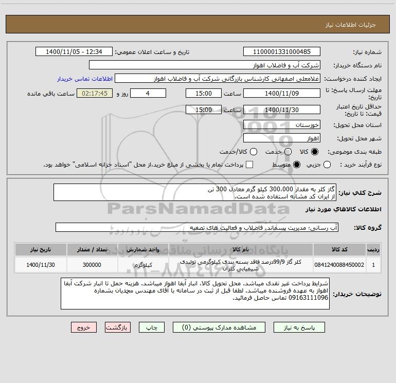Click the واحد شمارش column header
This screenshot has width=396, height=383.
point(143,249)
